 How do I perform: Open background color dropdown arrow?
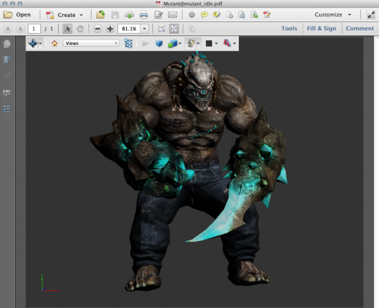pyautogui.click(x=217, y=44)
